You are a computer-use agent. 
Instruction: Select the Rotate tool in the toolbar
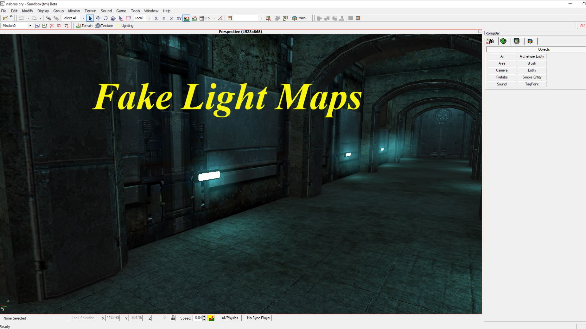pos(105,18)
